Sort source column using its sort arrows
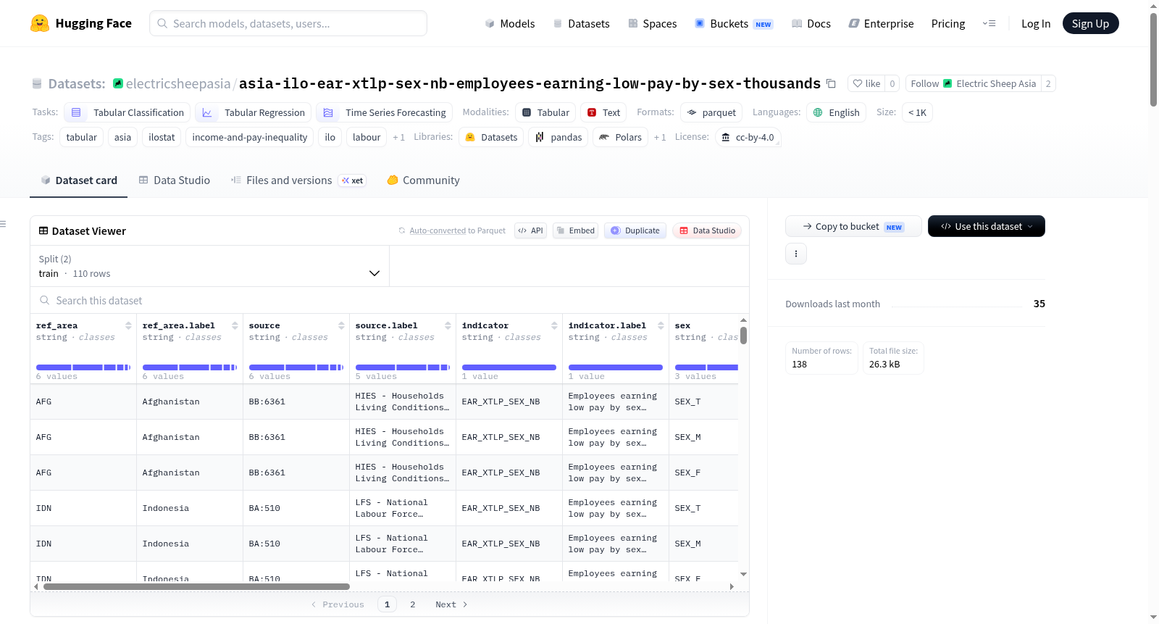This screenshot has width=1159, height=624. pyautogui.click(x=341, y=325)
